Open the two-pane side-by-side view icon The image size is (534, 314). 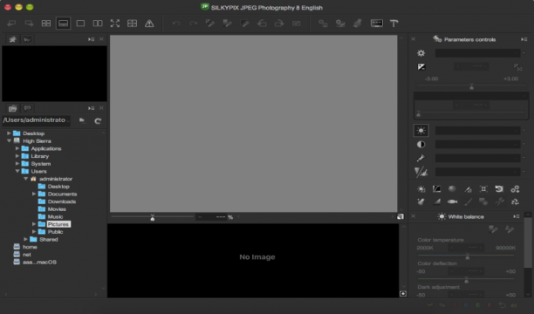tap(98, 24)
